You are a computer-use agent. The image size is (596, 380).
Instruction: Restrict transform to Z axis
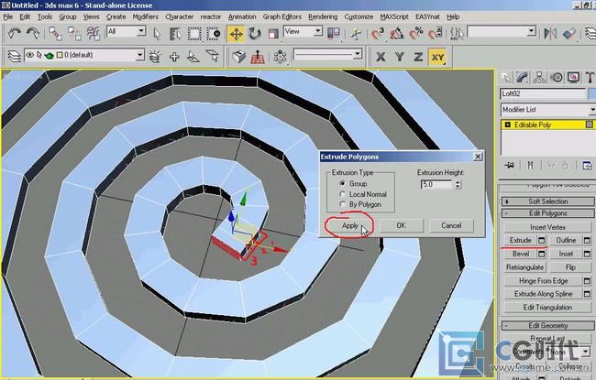[418, 57]
